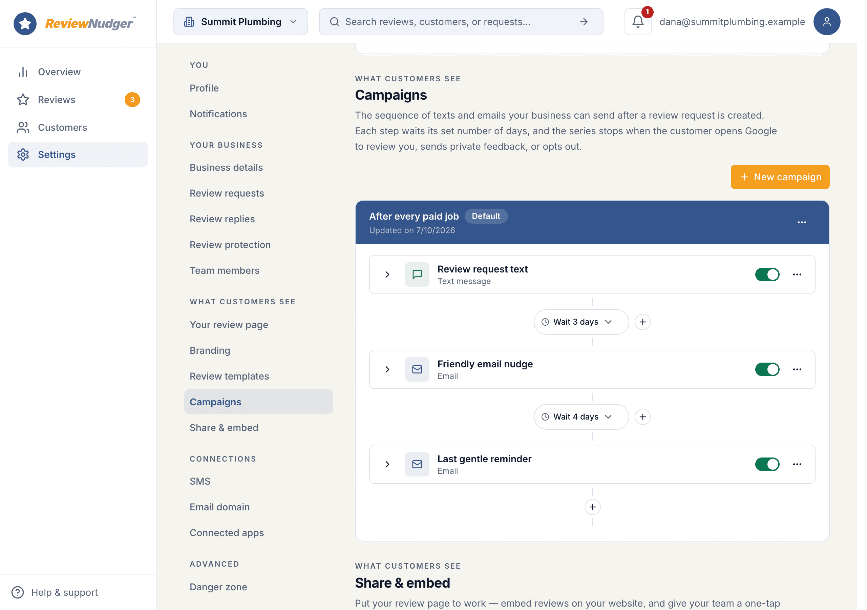Toggle off Last gentle reminder step
Image resolution: width=867 pixels, height=610 pixels.
(x=776, y=470)
